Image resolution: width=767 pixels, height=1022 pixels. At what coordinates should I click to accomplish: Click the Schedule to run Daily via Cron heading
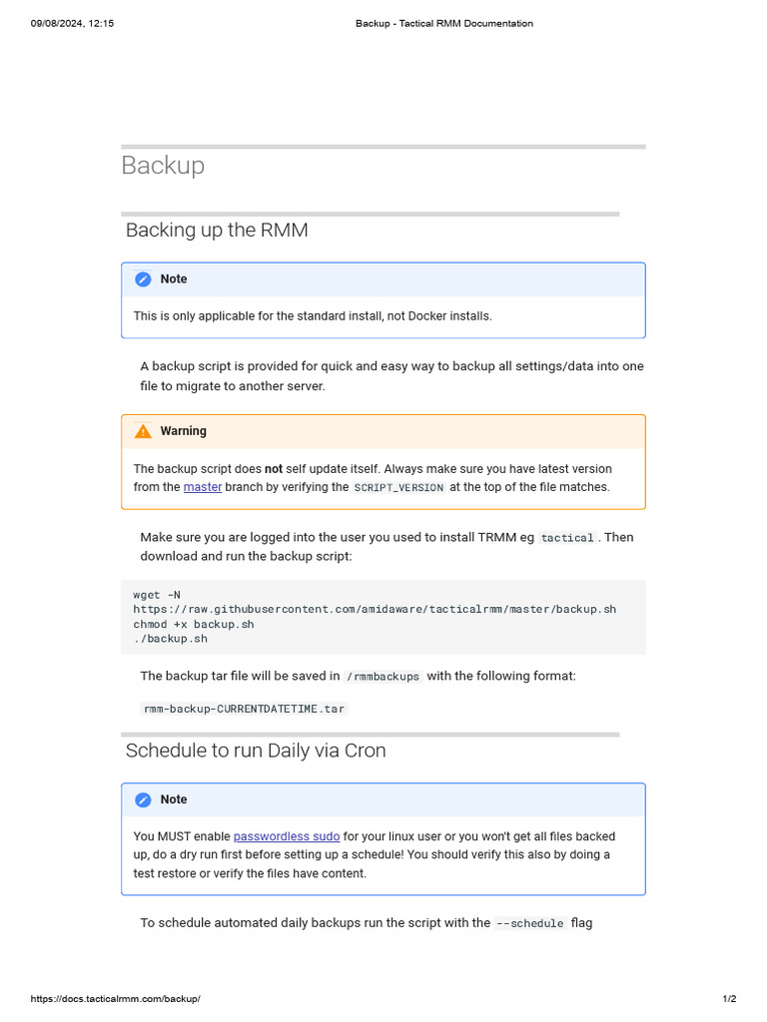click(256, 751)
